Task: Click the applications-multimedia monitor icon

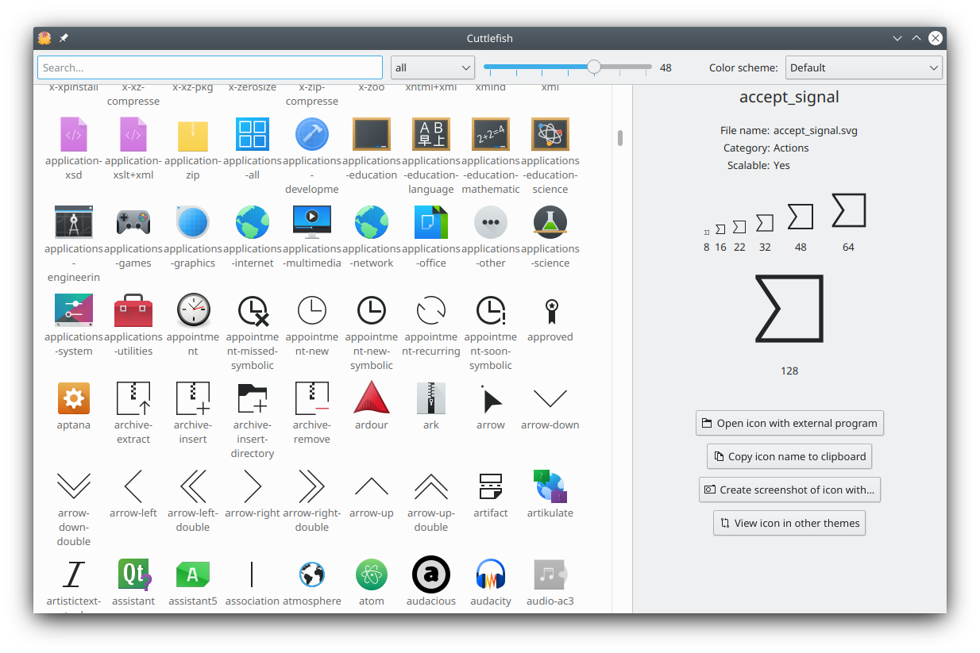Action: pyautogui.click(x=312, y=222)
